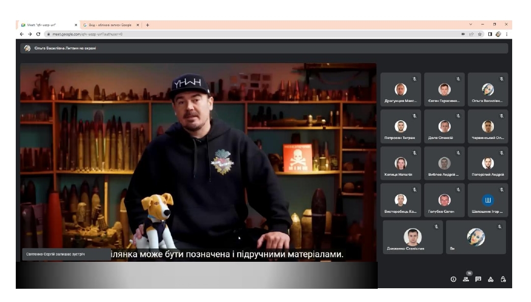Go back to the previous page

(x=21, y=34)
